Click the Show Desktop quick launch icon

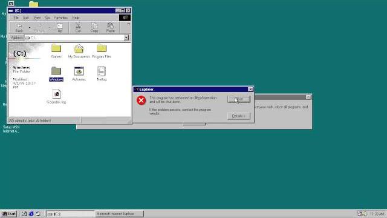click(x=24, y=214)
